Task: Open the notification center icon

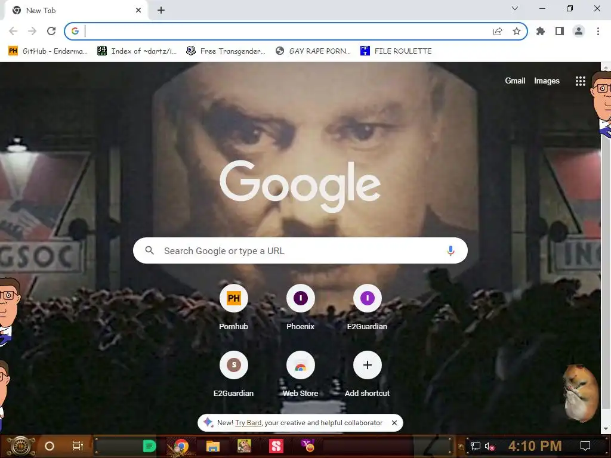Action: coord(585,446)
